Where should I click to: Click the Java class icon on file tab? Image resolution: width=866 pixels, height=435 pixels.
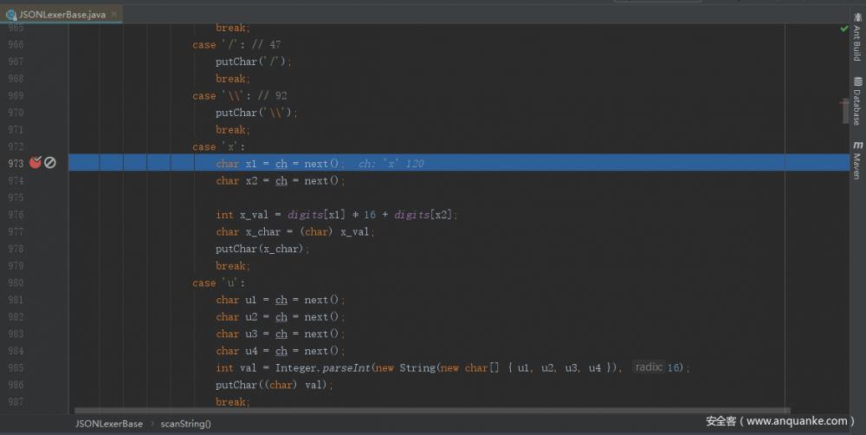11,15
